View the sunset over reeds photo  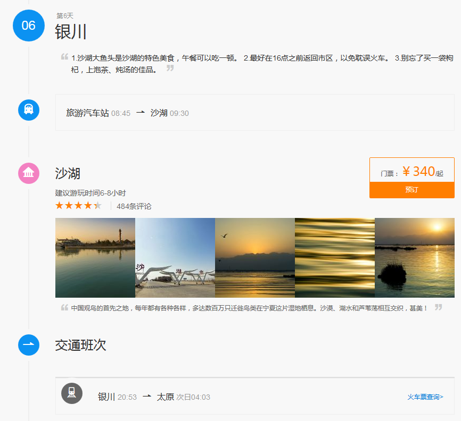coord(415,257)
